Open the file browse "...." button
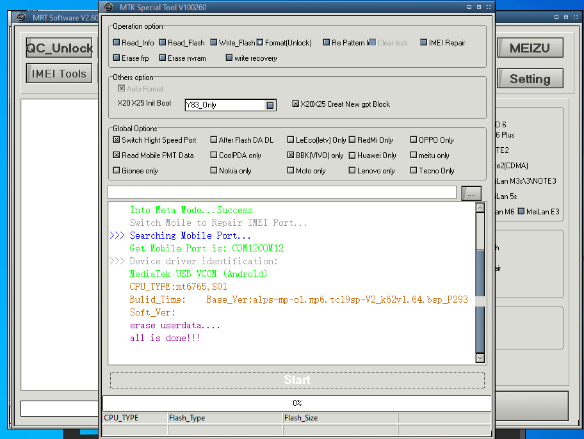Screen dimensions: 584x439 [471, 194]
